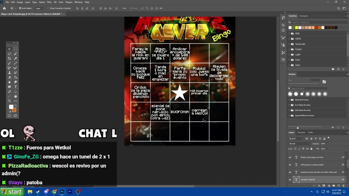Expand the Pastel swatch group

tap(289, 49)
